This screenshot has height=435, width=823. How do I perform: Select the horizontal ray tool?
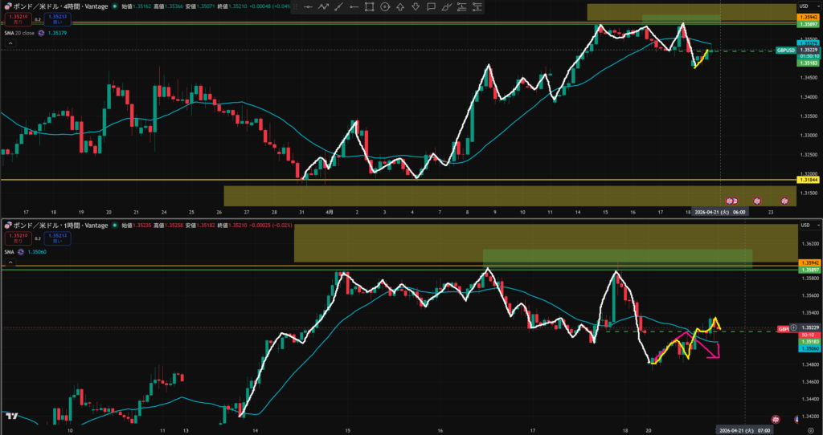click(354, 7)
